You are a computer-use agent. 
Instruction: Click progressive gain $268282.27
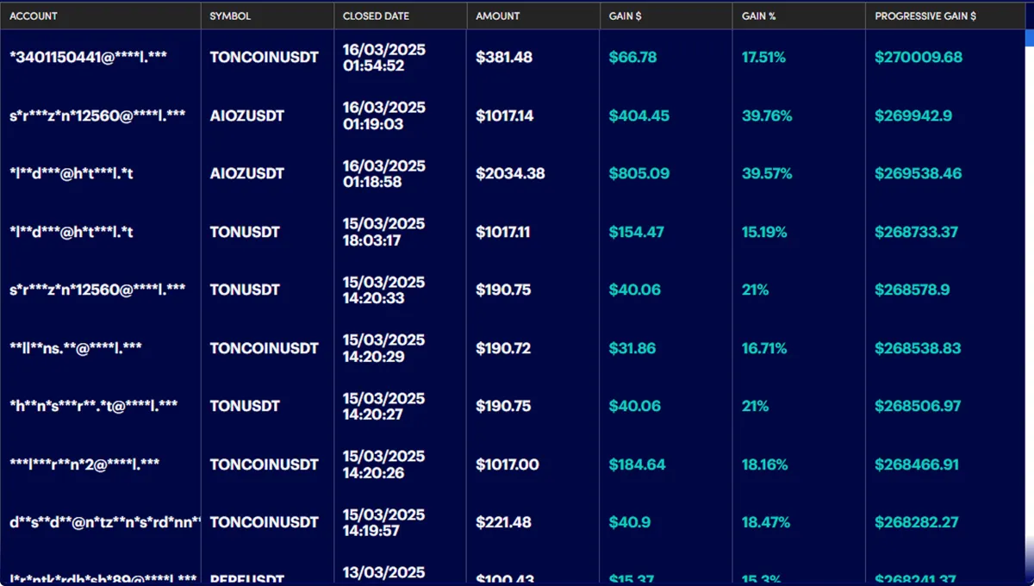pyautogui.click(x=917, y=522)
